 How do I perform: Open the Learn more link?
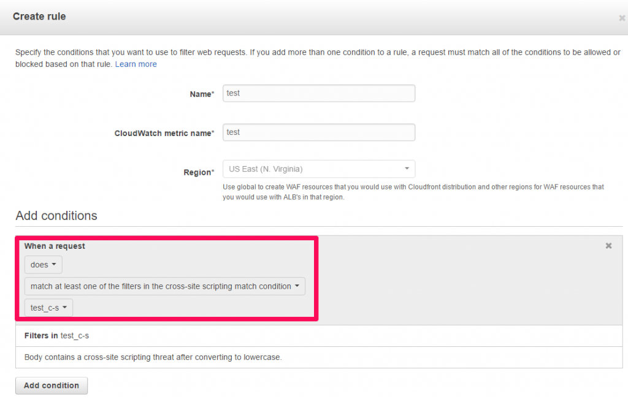coord(136,64)
